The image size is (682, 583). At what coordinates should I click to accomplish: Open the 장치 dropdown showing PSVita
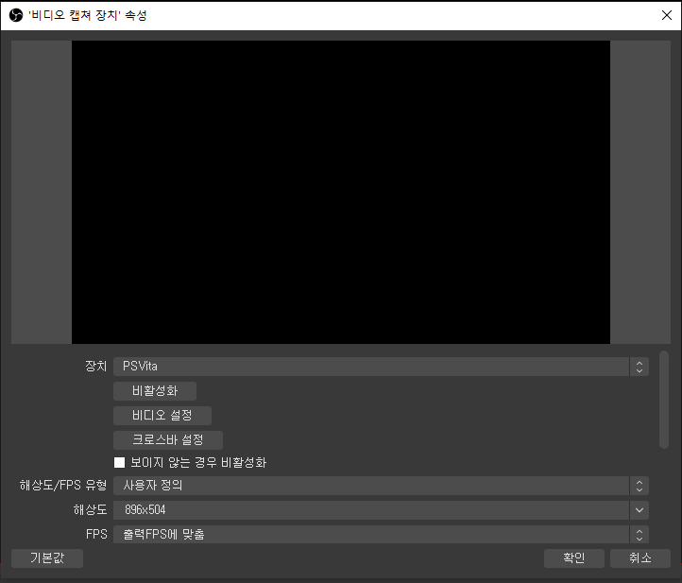(381, 367)
